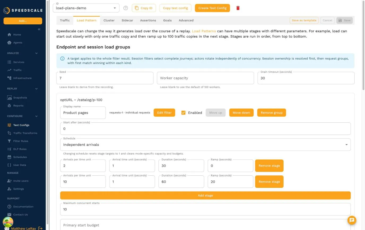
Task: Click Edit filter for Product pages
Action: [x=164, y=113]
